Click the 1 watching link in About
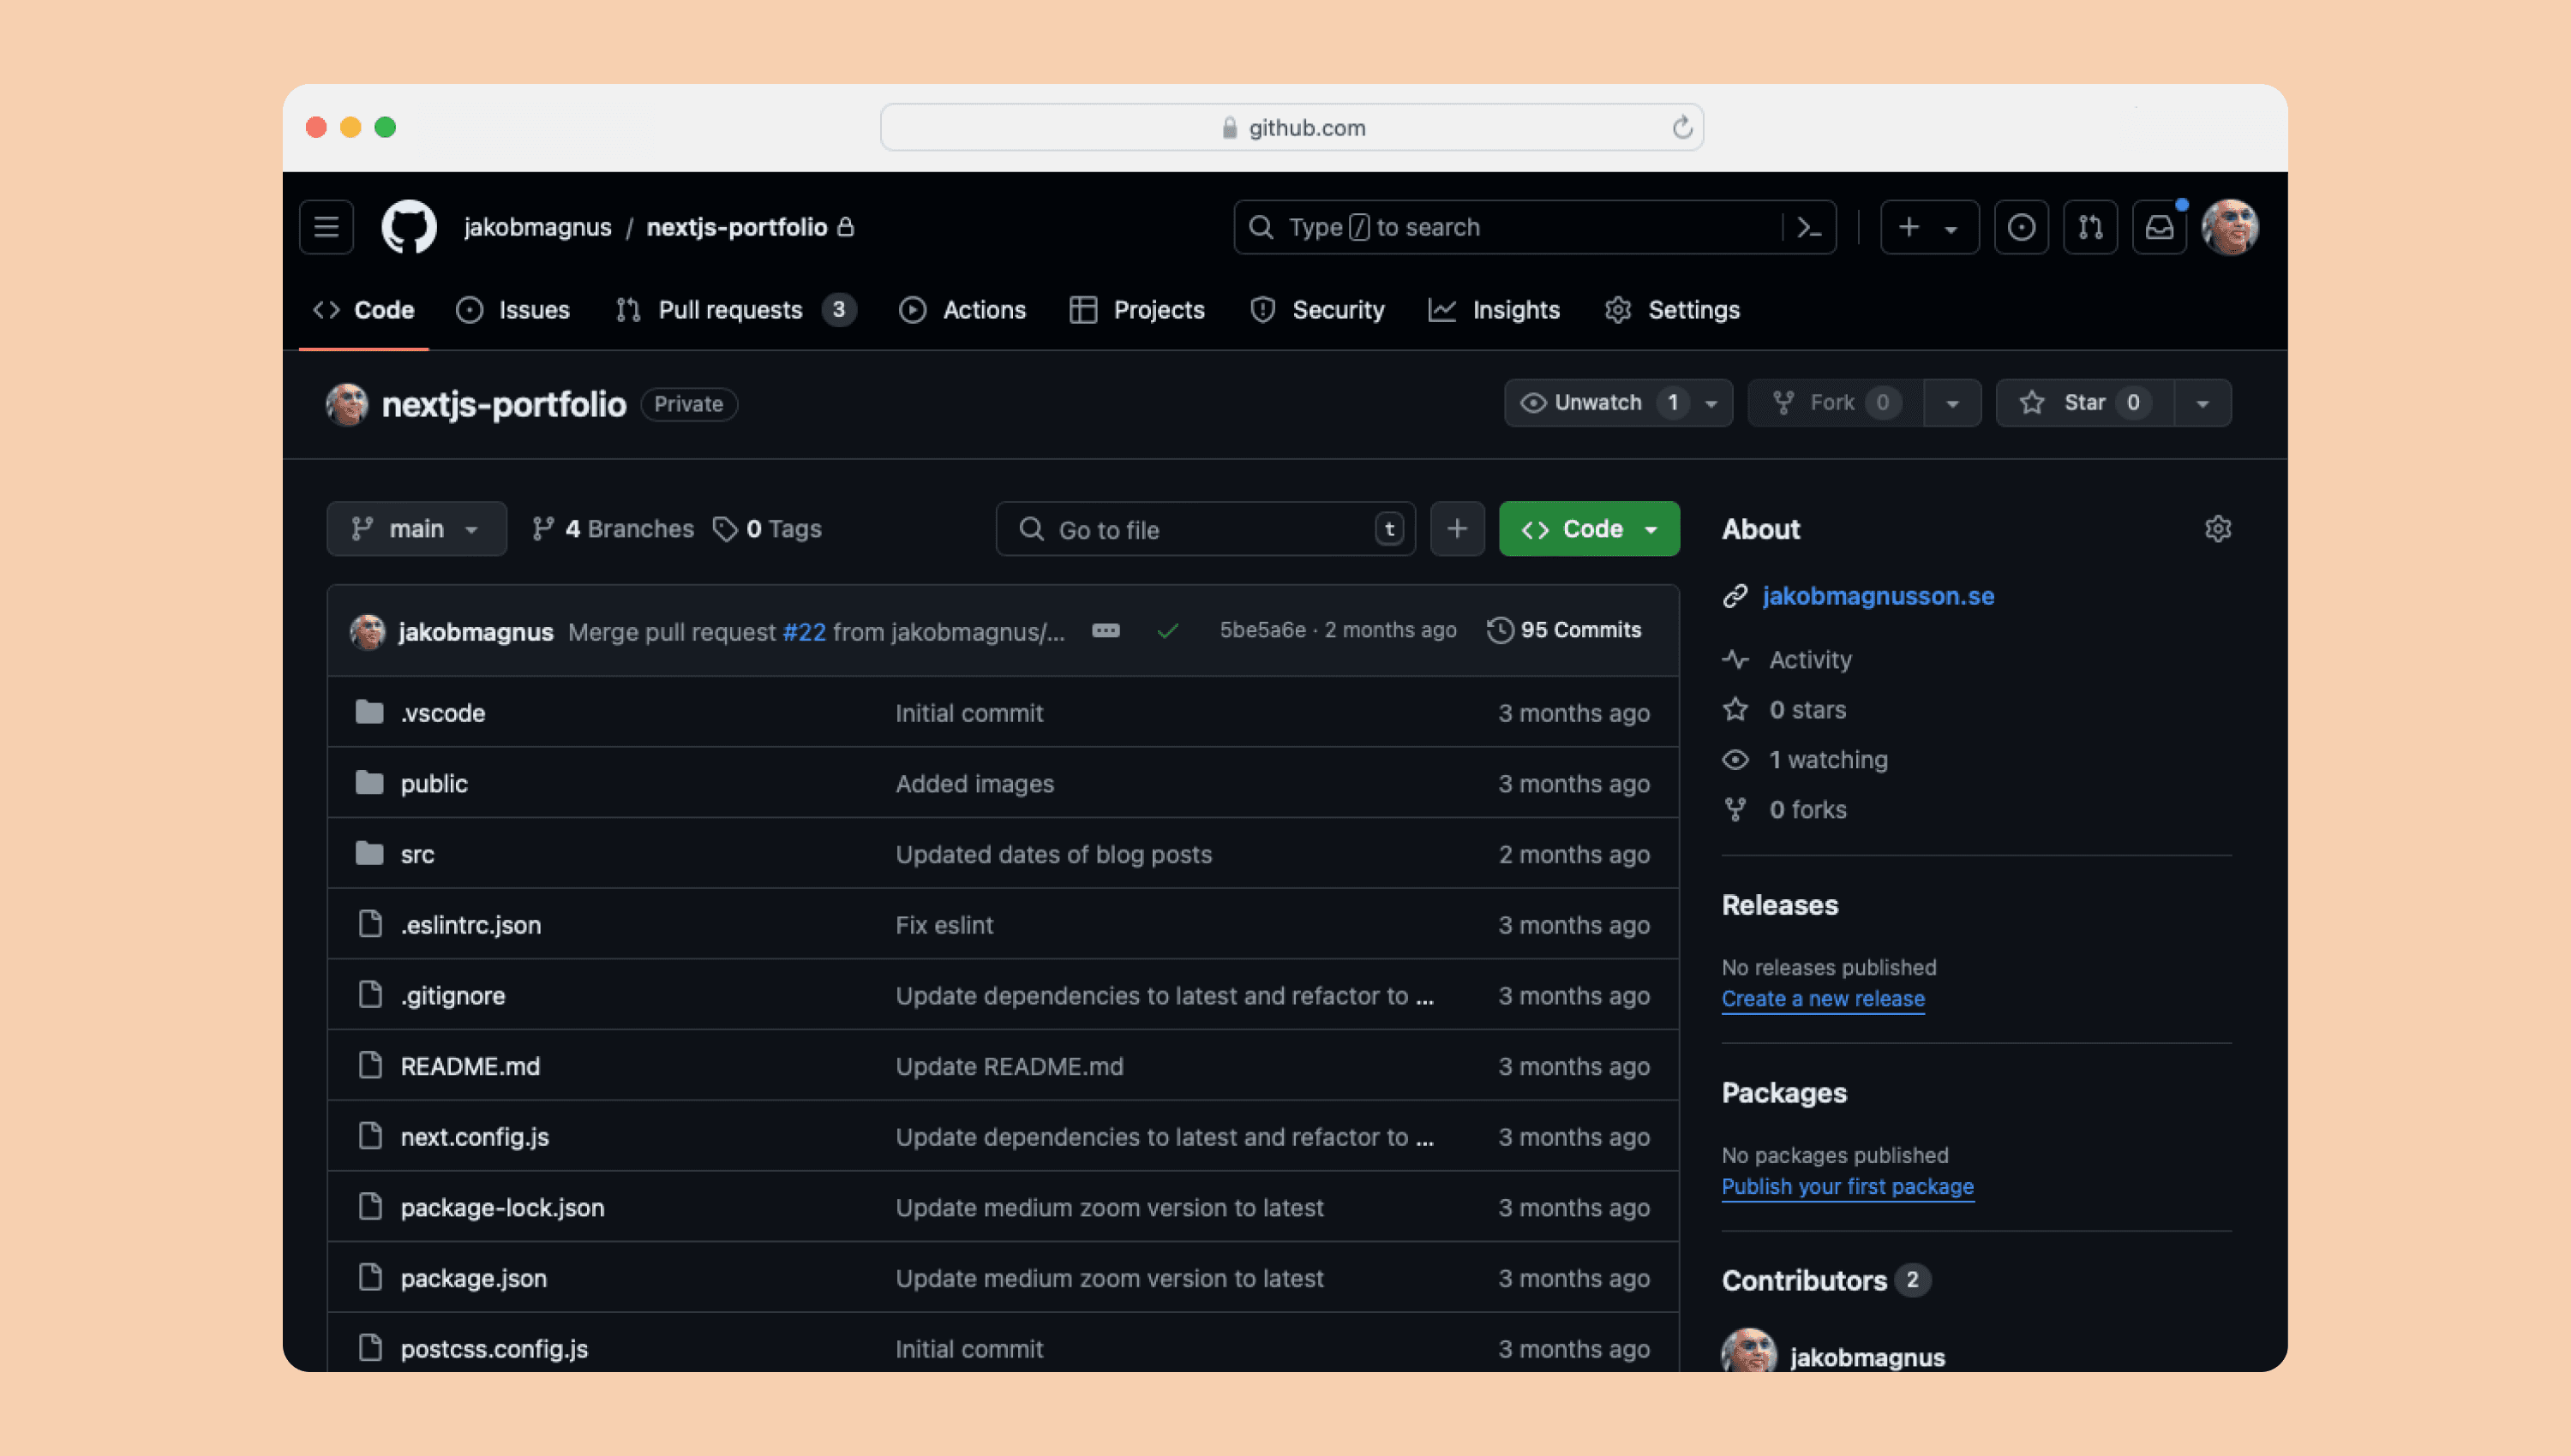Viewport: 2571px width, 1456px height. tap(1828, 760)
